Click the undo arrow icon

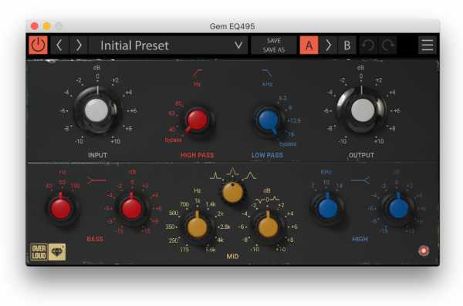pyautogui.click(x=369, y=45)
